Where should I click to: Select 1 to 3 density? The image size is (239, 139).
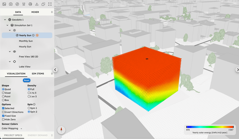click(29, 93)
